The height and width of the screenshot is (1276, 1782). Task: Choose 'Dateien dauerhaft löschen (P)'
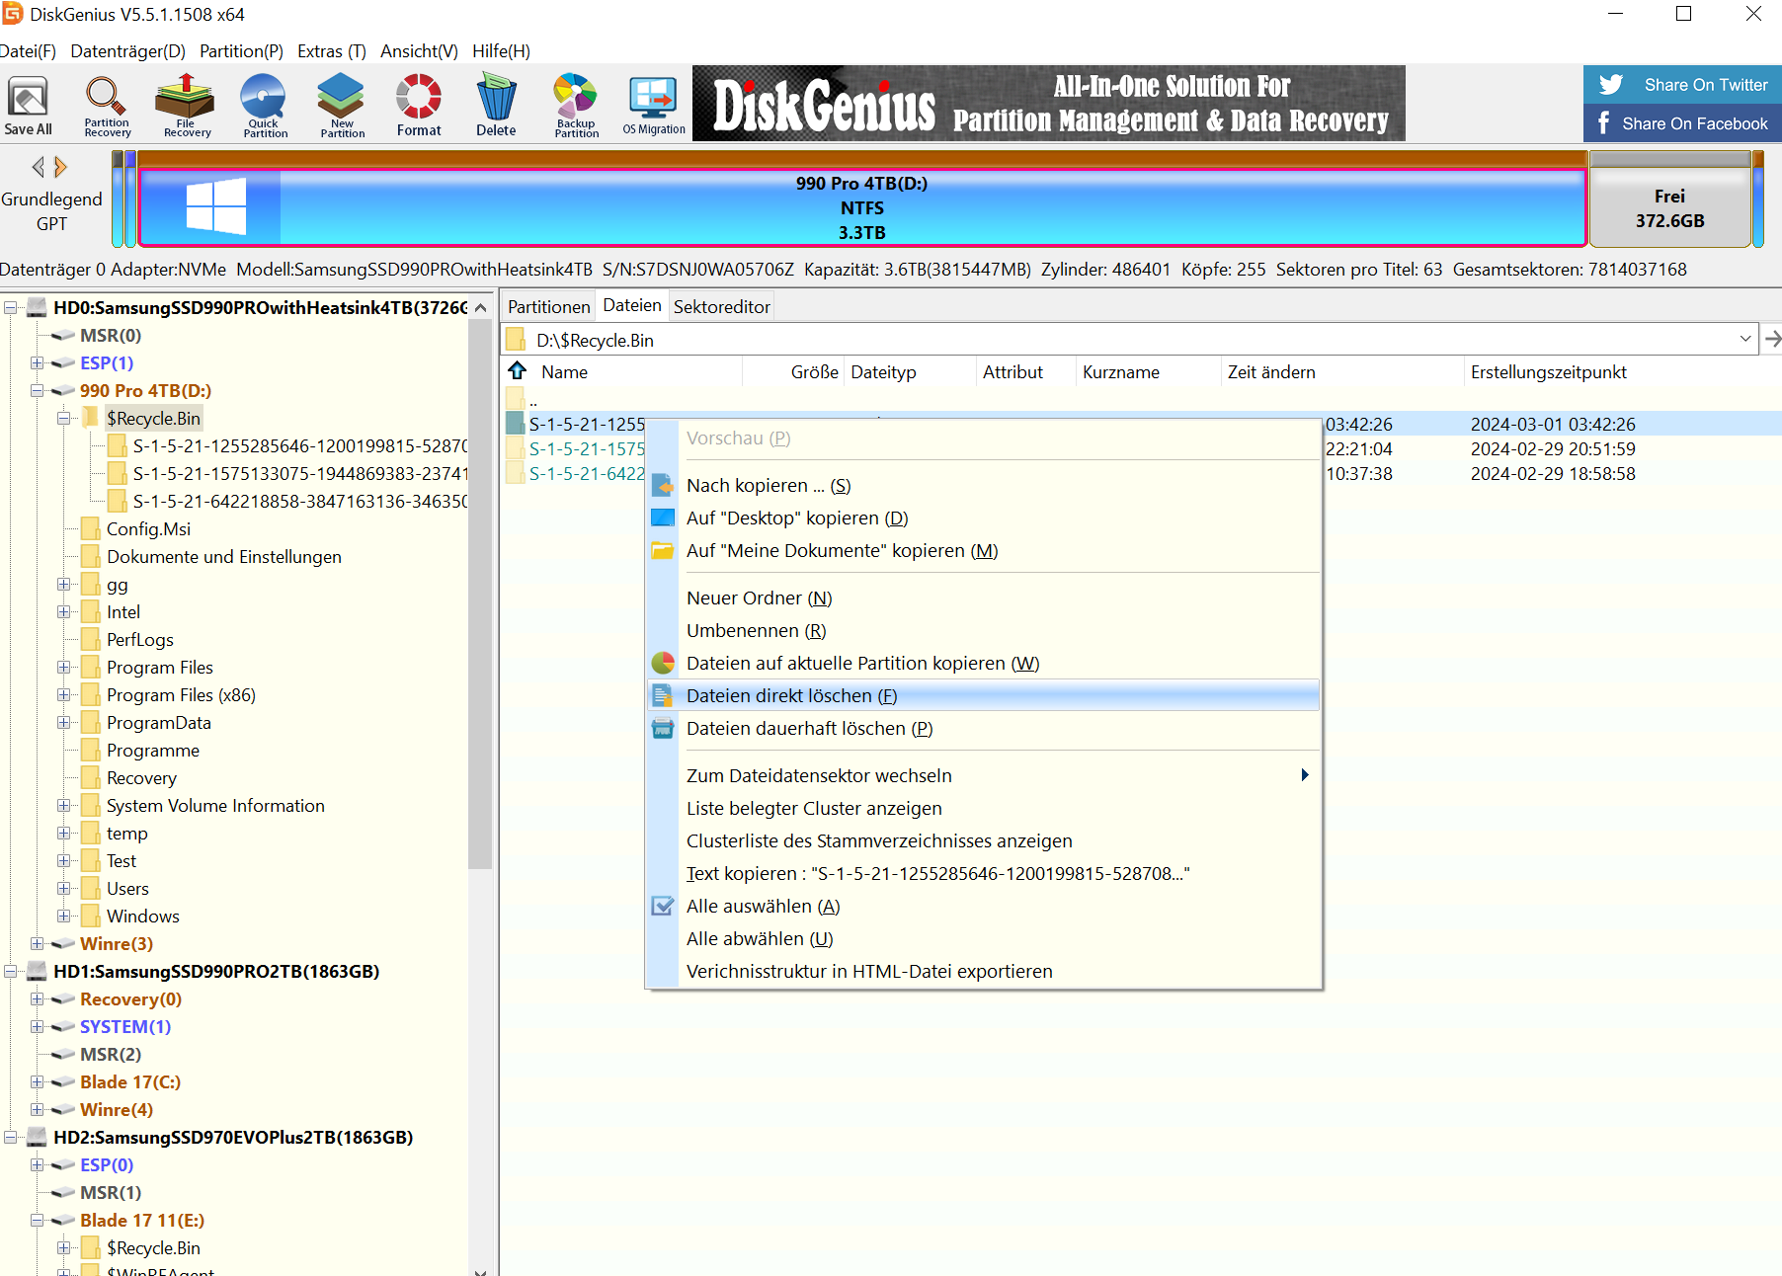(984, 728)
